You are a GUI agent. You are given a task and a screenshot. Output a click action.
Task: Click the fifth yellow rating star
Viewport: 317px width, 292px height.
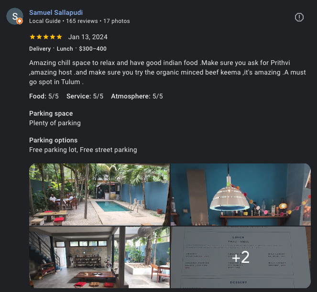[59, 37]
